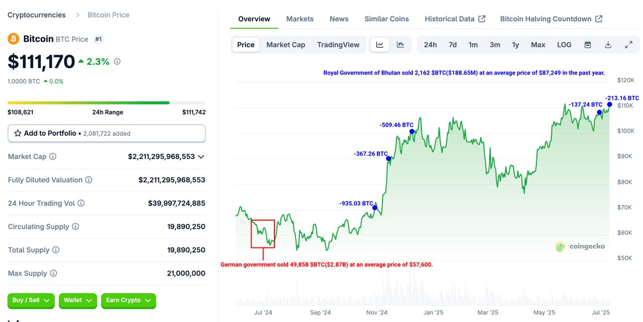Open the Wallet dropdown
The height and width of the screenshot is (322, 643).
[x=78, y=300]
